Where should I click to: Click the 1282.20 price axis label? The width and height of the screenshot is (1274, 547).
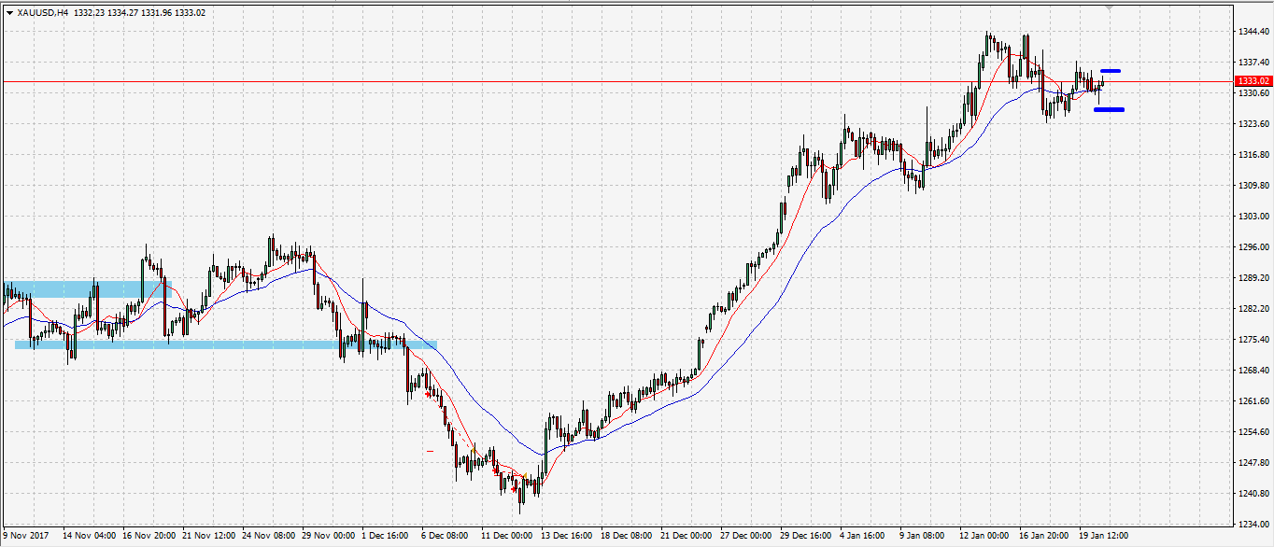point(1252,309)
